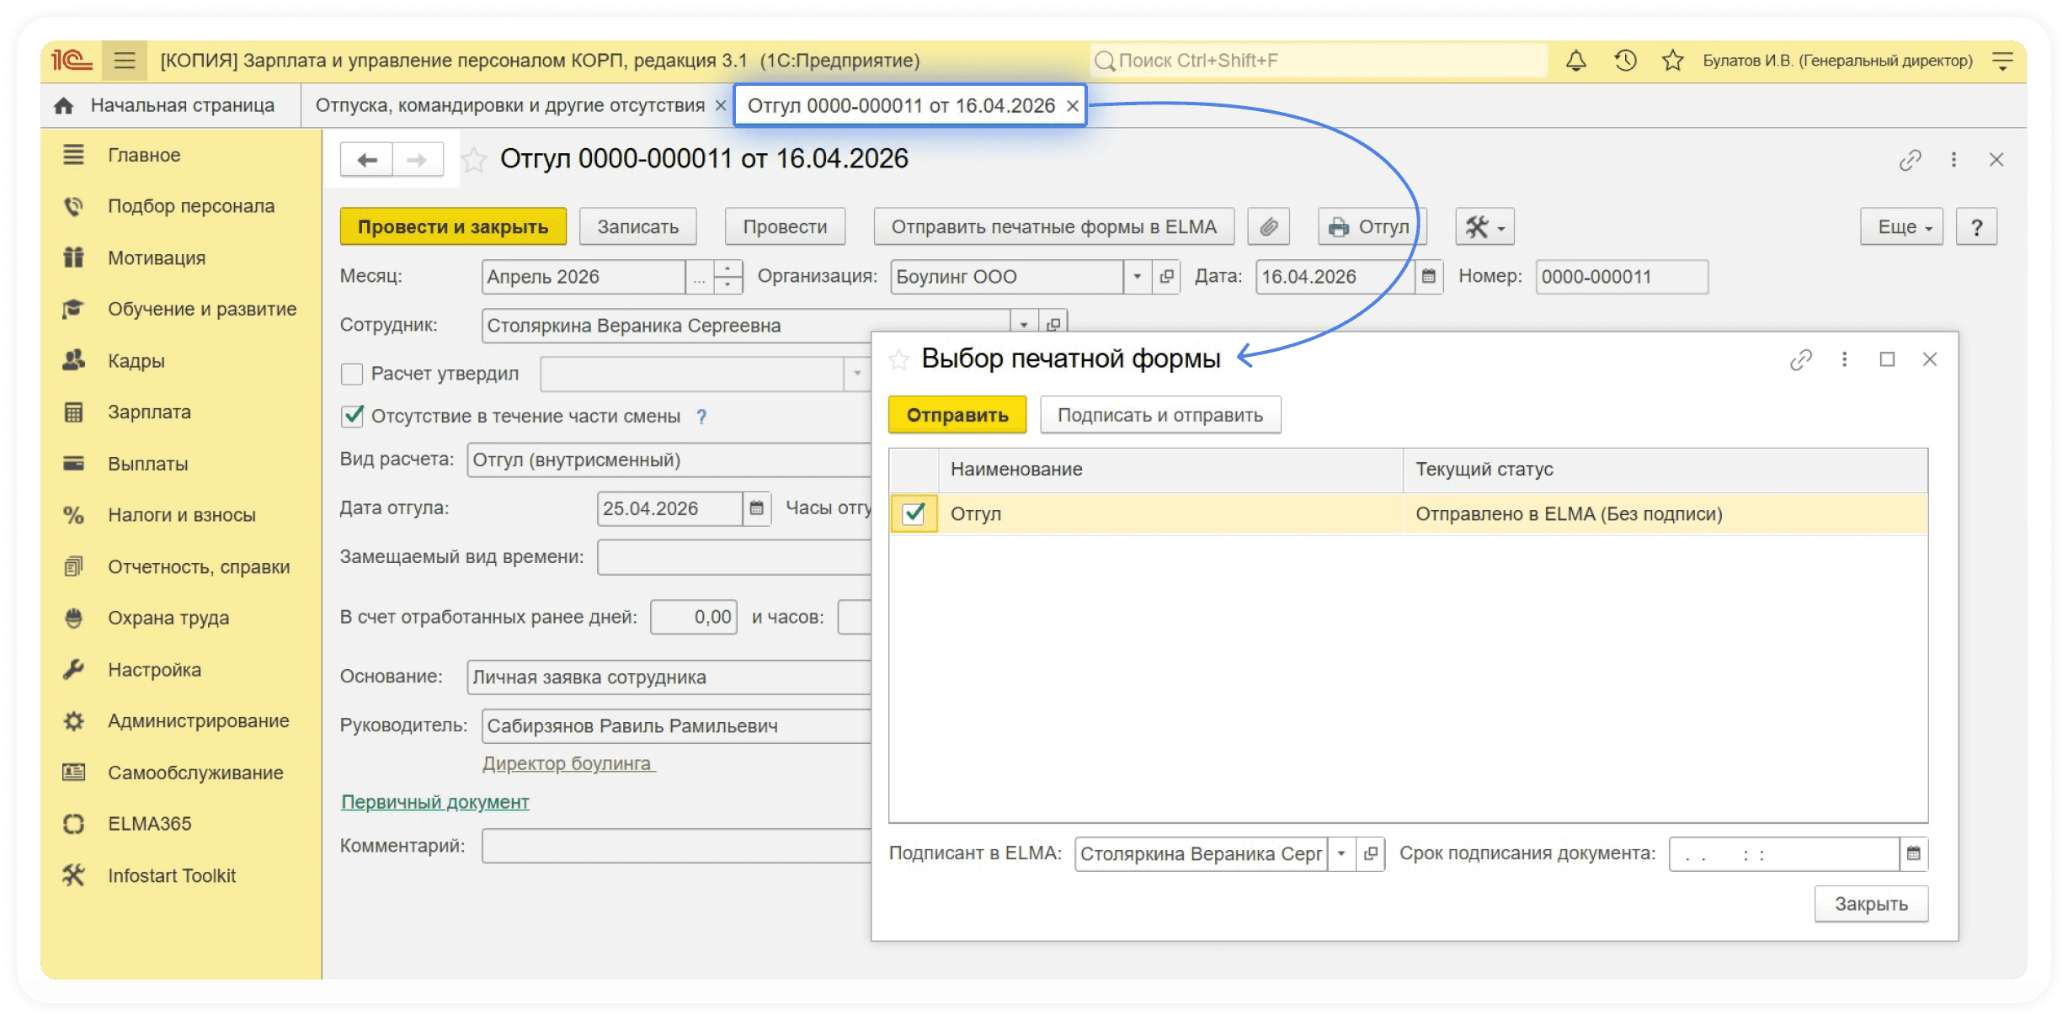Viewport: 2068px width, 1020px height.
Task: Uncheck Отсутствие в течение части смены
Action: [352, 416]
